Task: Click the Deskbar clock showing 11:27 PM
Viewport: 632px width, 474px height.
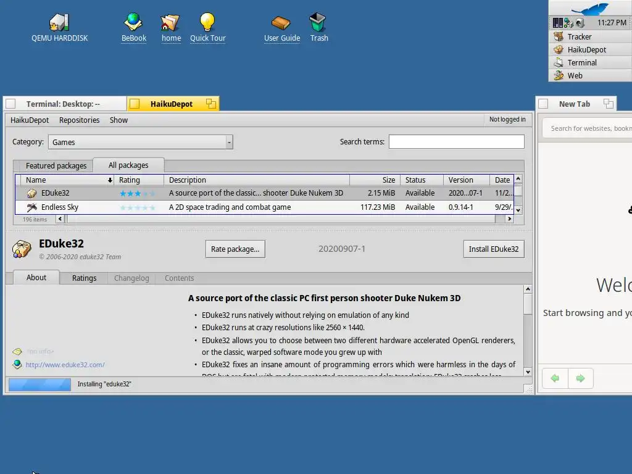Action: click(x=612, y=23)
